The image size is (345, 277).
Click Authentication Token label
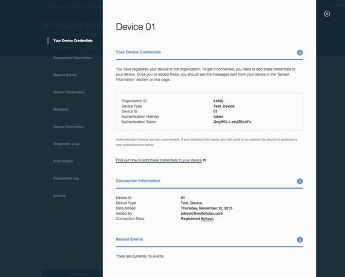[139, 122]
